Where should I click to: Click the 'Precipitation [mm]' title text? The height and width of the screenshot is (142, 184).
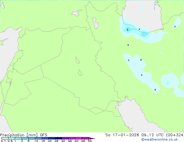click(19, 135)
